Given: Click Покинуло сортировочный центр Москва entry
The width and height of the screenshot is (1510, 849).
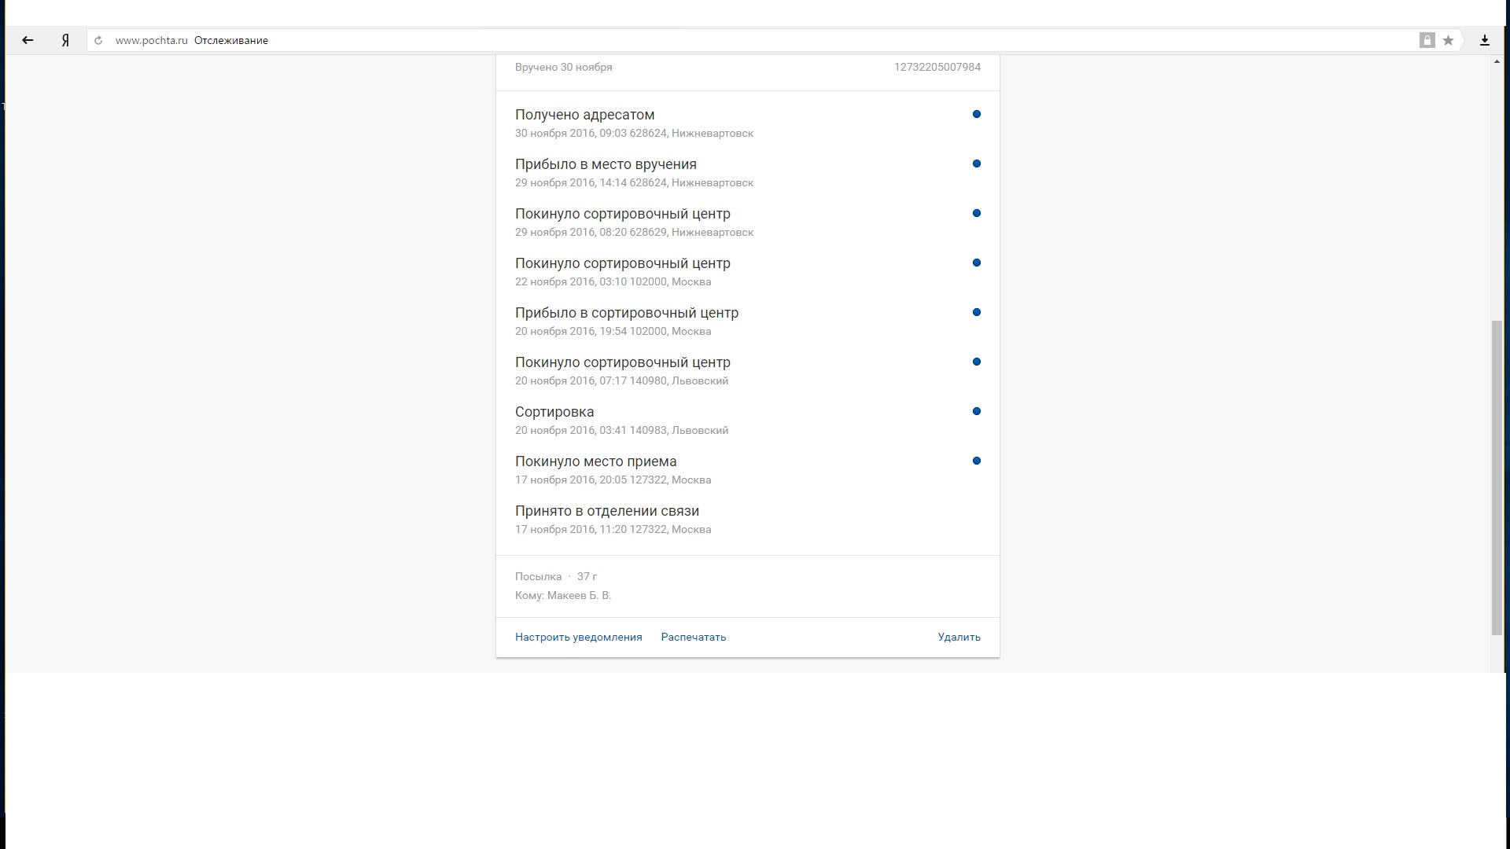Looking at the screenshot, I should click(622, 263).
